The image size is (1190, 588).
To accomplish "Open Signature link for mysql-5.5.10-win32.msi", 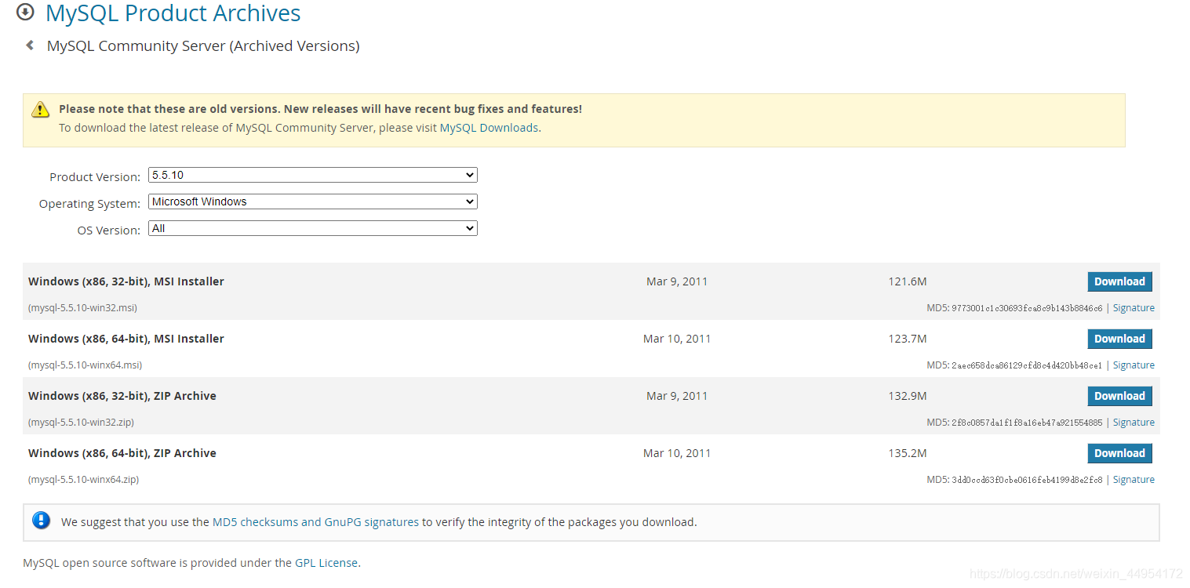I will (x=1134, y=308).
